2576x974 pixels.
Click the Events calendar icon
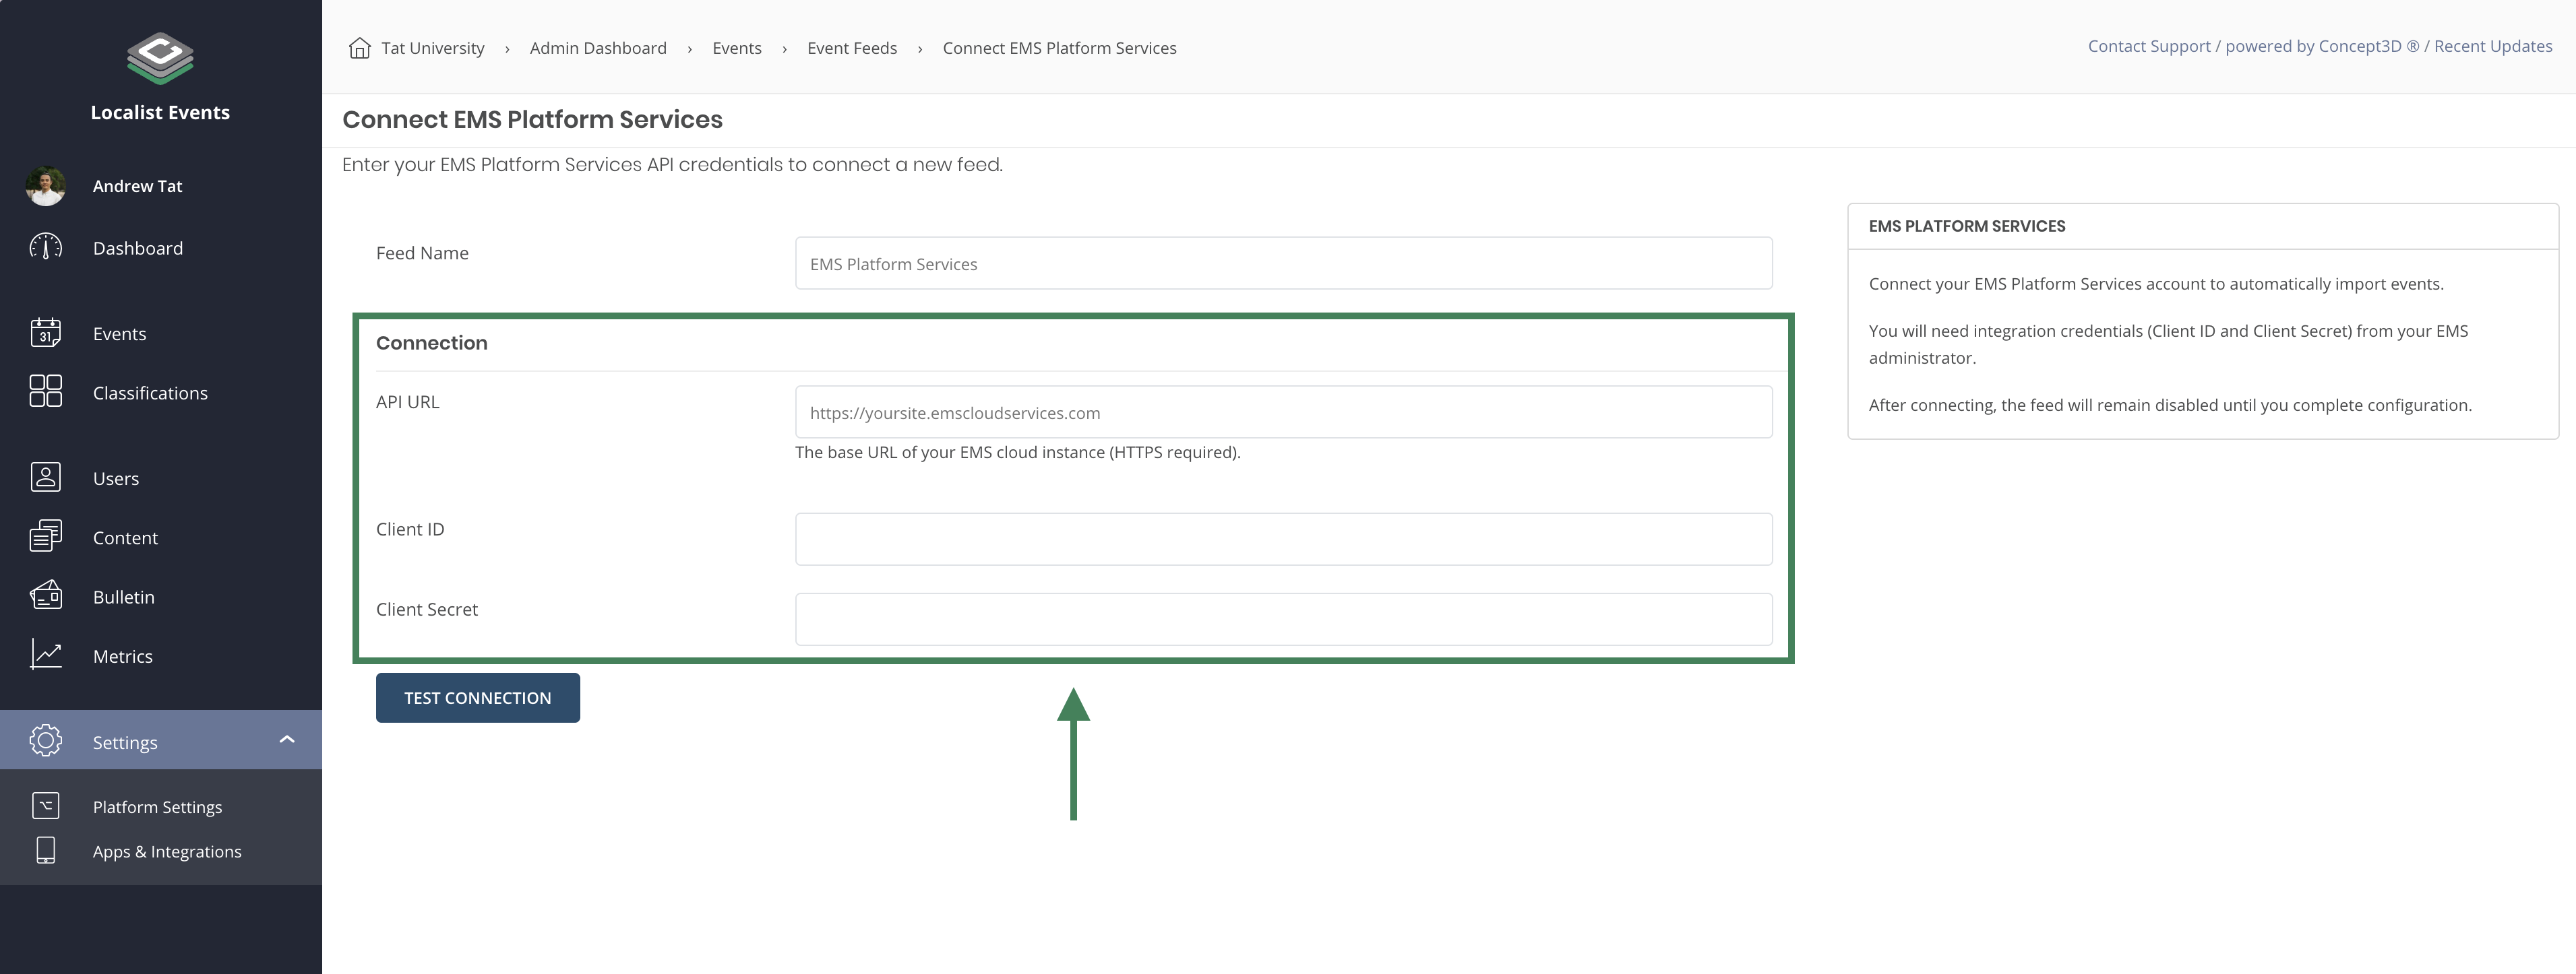[46, 333]
